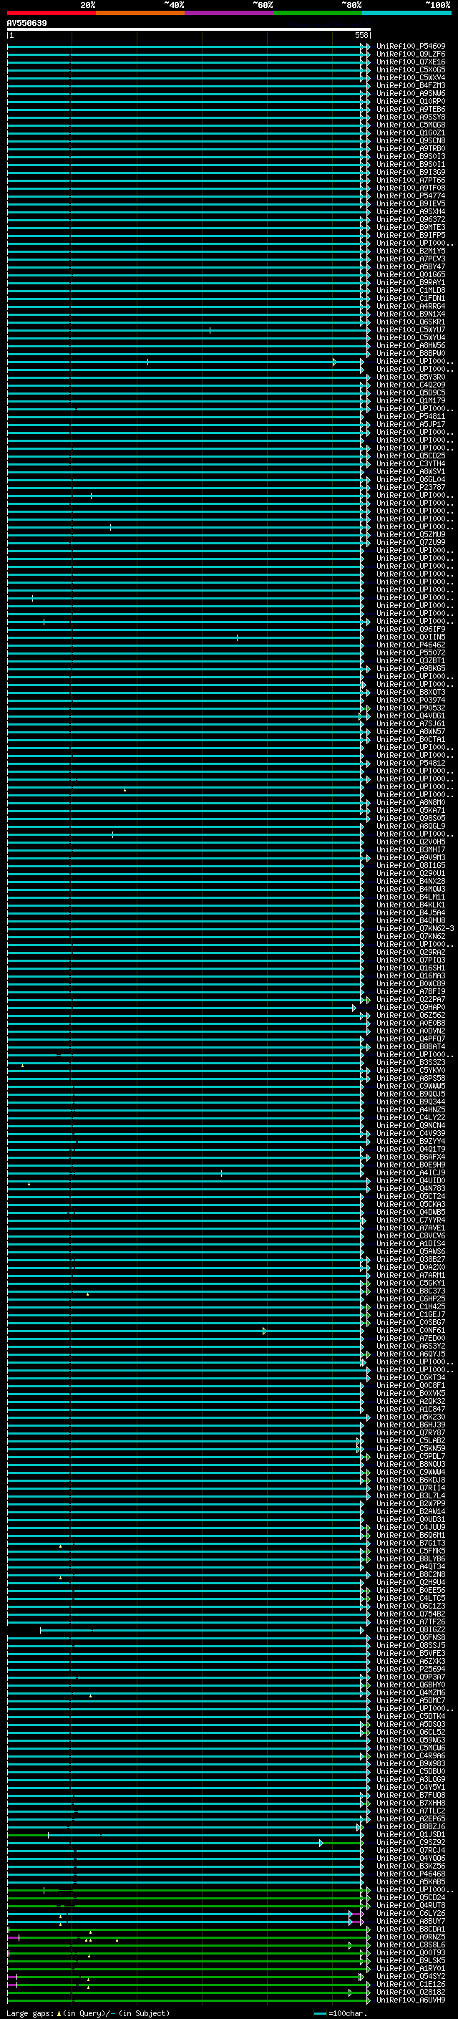Image resolution: width=458 pixels, height=2019 pixels.
Task: Click hit label UniRef100_A2EP65
Action: 410,1818
